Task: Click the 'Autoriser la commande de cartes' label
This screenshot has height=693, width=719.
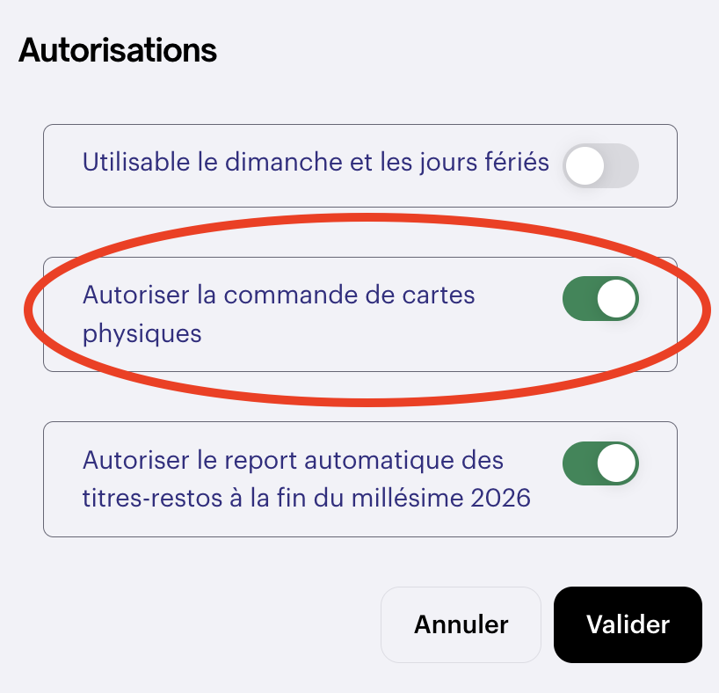Action: pos(279,295)
